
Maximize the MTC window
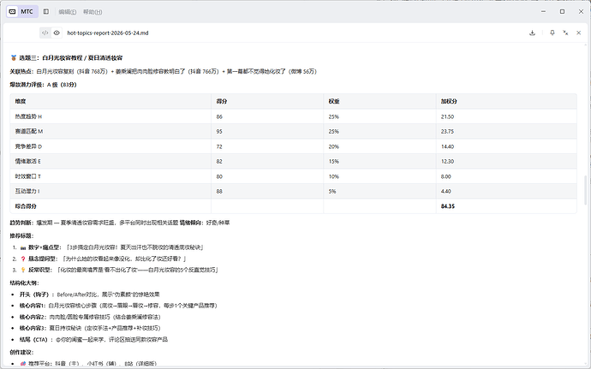click(562, 12)
